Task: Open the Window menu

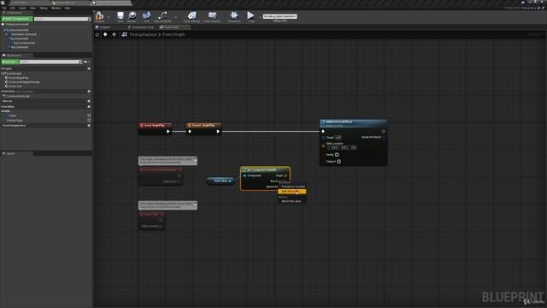Action: pyautogui.click(x=56, y=8)
